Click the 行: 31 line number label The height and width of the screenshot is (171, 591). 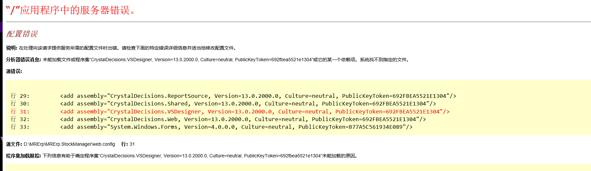coord(128,144)
